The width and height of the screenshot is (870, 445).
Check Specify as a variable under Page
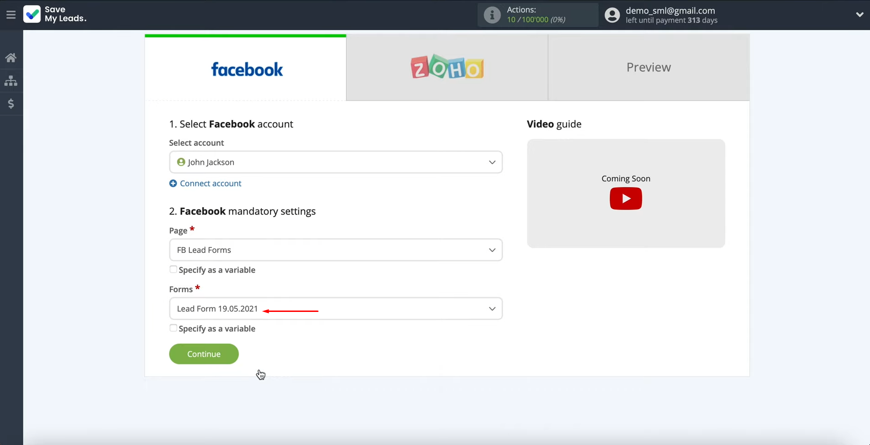pos(173,269)
